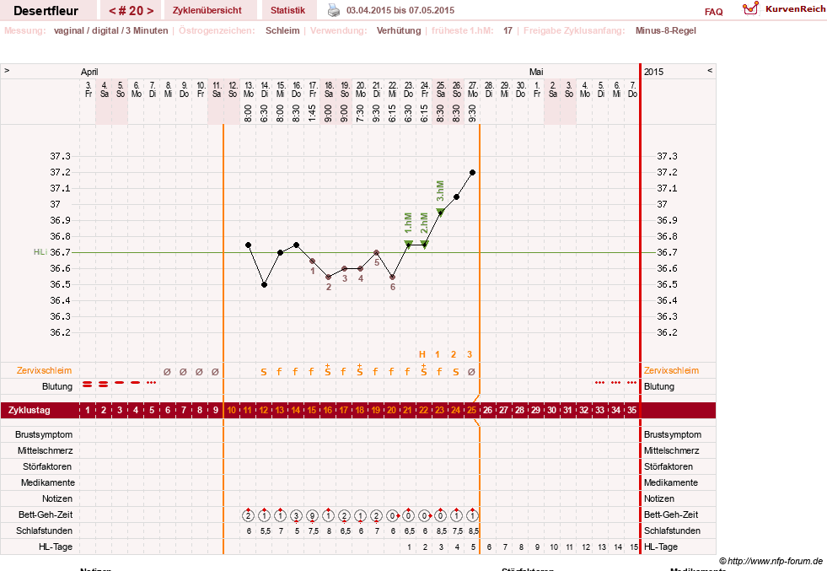Screen dimensions: 827x571
Task: Click the Zyklustag label
Action: tap(29, 410)
